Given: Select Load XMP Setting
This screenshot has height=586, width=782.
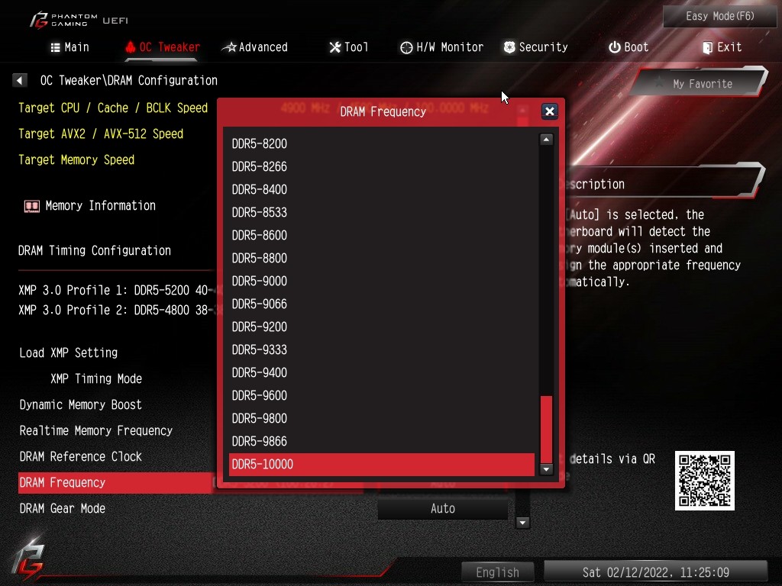Looking at the screenshot, I should point(68,353).
